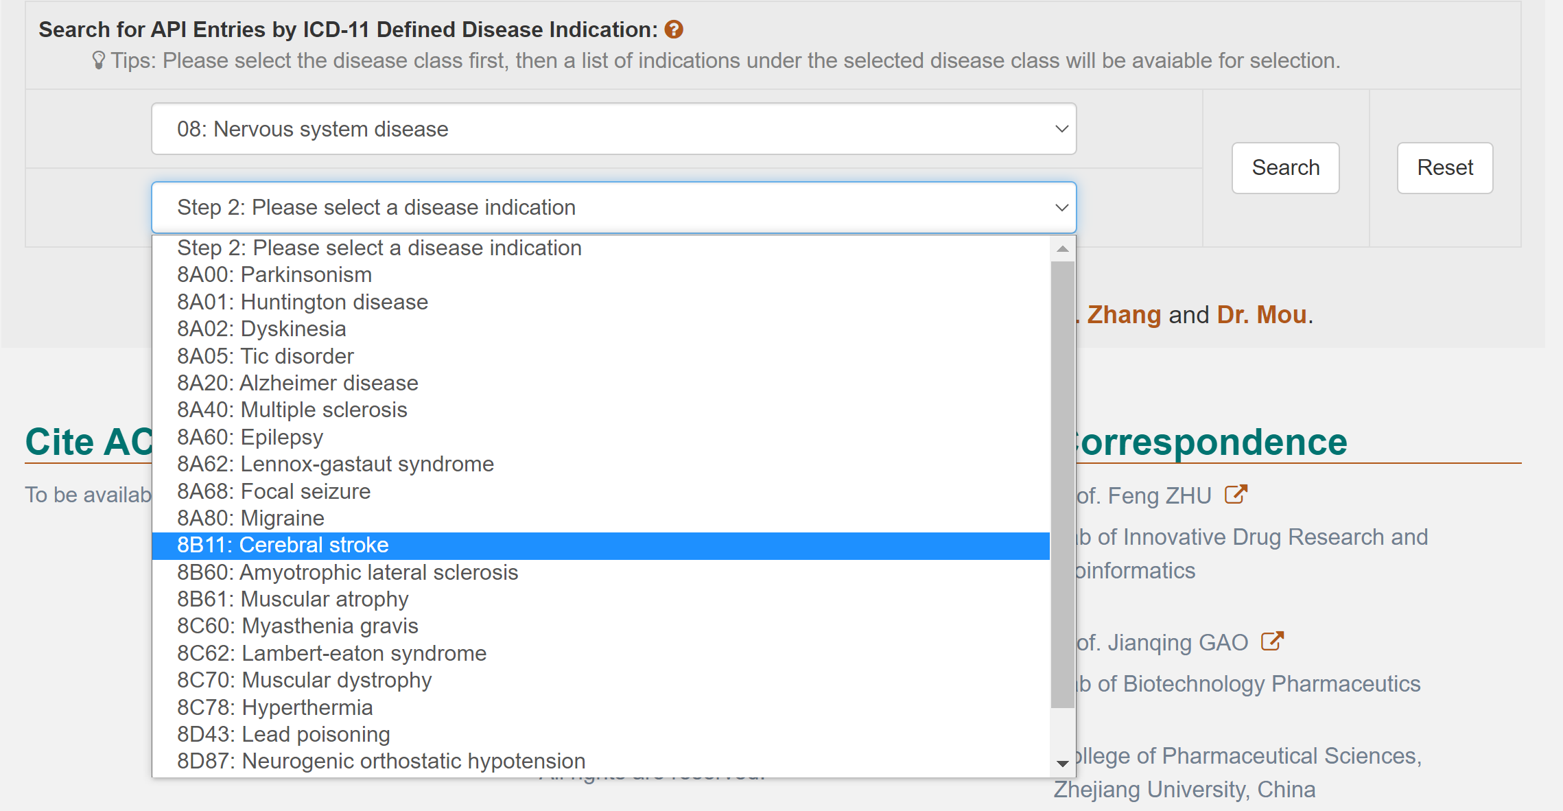1563x811 pixels.
Task: Choose 8D87: Neurogenic orthostatic hypotension
Action: coord(381,761)
